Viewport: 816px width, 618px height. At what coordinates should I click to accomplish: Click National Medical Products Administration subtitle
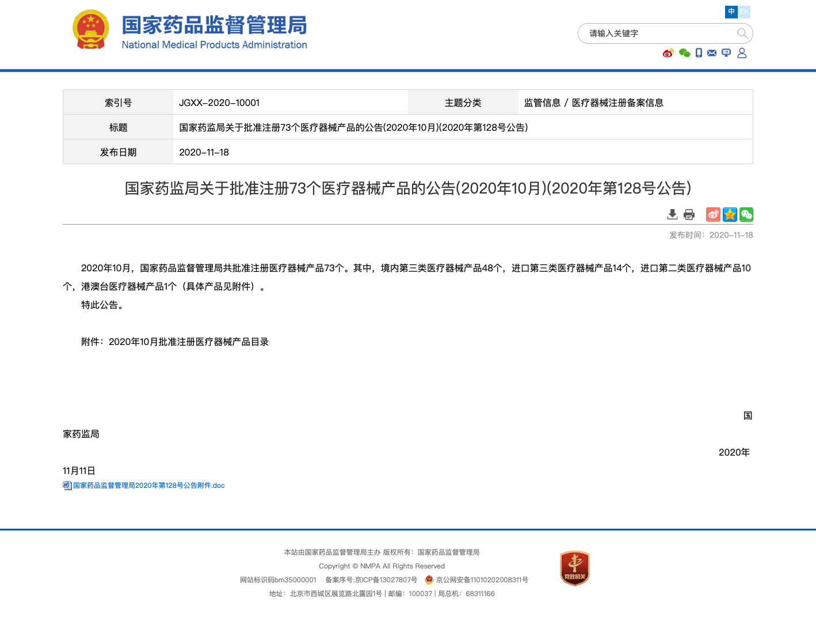coord(214,45)
